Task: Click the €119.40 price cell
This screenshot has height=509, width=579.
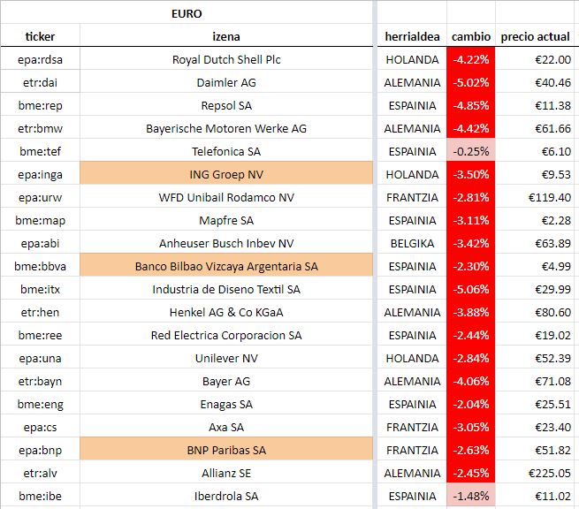Action: coord(535,197)
